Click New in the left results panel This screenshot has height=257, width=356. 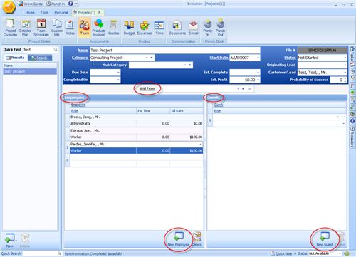click(10, 241)
